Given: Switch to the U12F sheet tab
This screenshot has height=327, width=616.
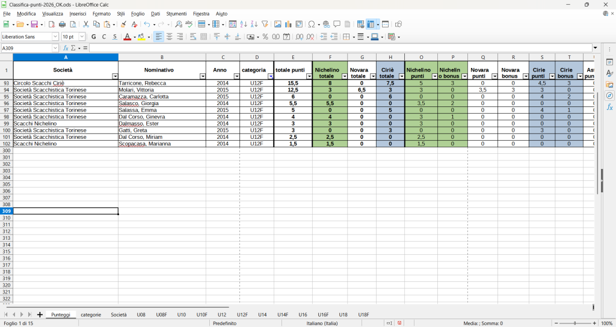Looking at the screenshot, I should click(x=242, y=314).
